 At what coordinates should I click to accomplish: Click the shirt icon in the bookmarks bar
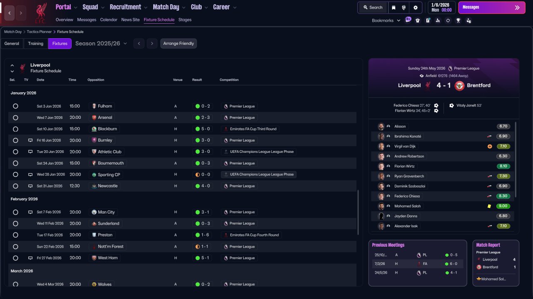click(418, 20)
